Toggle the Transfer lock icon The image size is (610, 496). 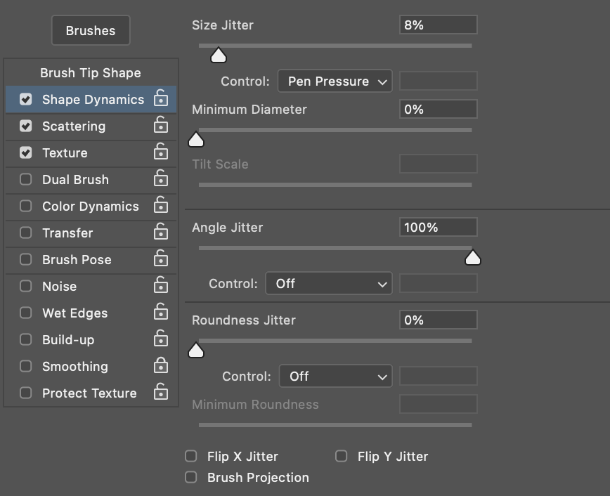pos(161,231)
